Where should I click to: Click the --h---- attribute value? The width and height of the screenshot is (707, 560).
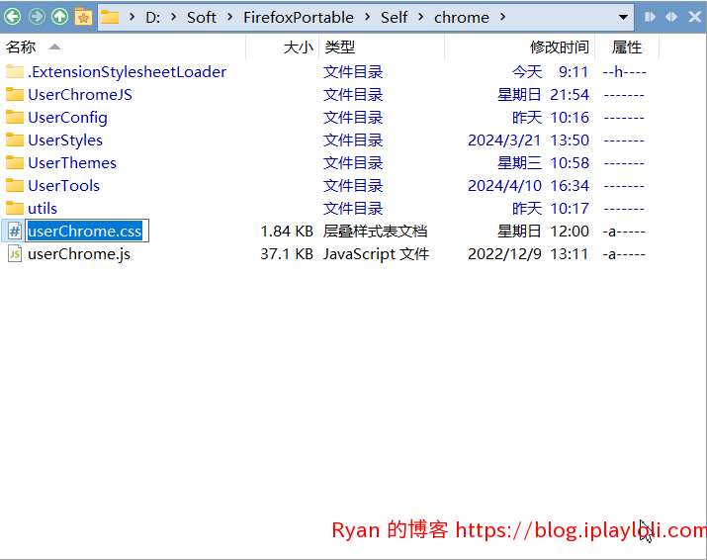[625, 72]
